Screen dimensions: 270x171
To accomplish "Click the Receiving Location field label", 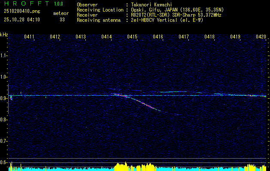I will pyautogui.click(x=100, y=10).
